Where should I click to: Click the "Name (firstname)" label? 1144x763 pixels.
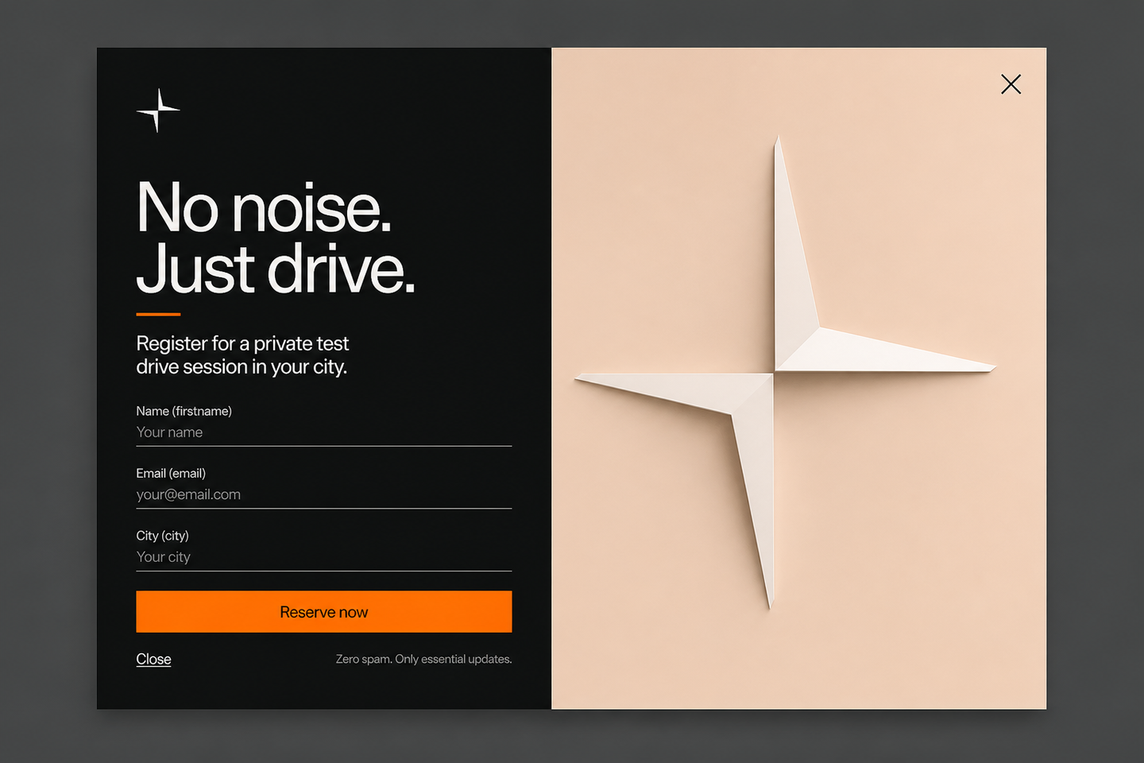[184, 411]
